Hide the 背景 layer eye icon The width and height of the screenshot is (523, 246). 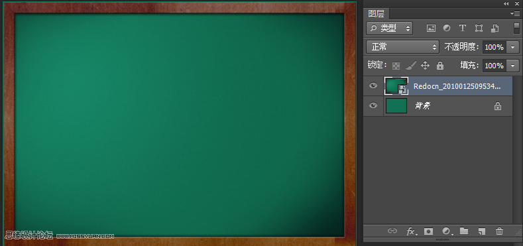[373, 105]
